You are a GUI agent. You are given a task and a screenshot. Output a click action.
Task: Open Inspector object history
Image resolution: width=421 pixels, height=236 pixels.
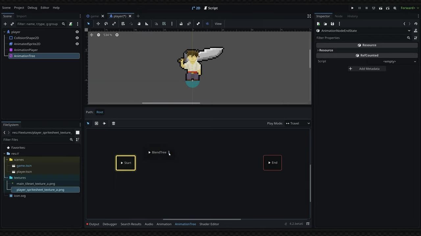pyautogui.click(x=416, y=24)
